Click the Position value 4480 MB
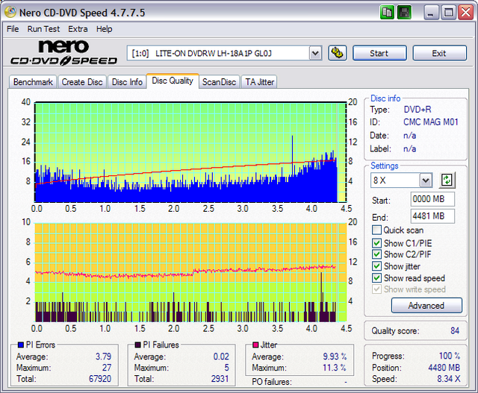Image resolution: width=478 pixels, height=393 pixels. point(444,368)
